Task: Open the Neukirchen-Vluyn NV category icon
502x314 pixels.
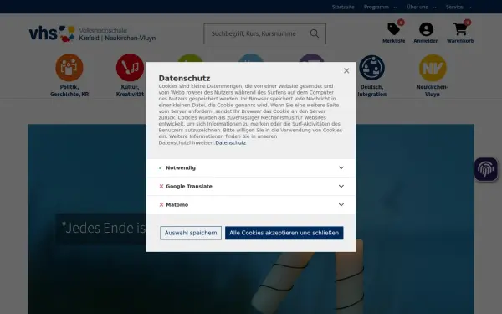Action: (433, 68)
